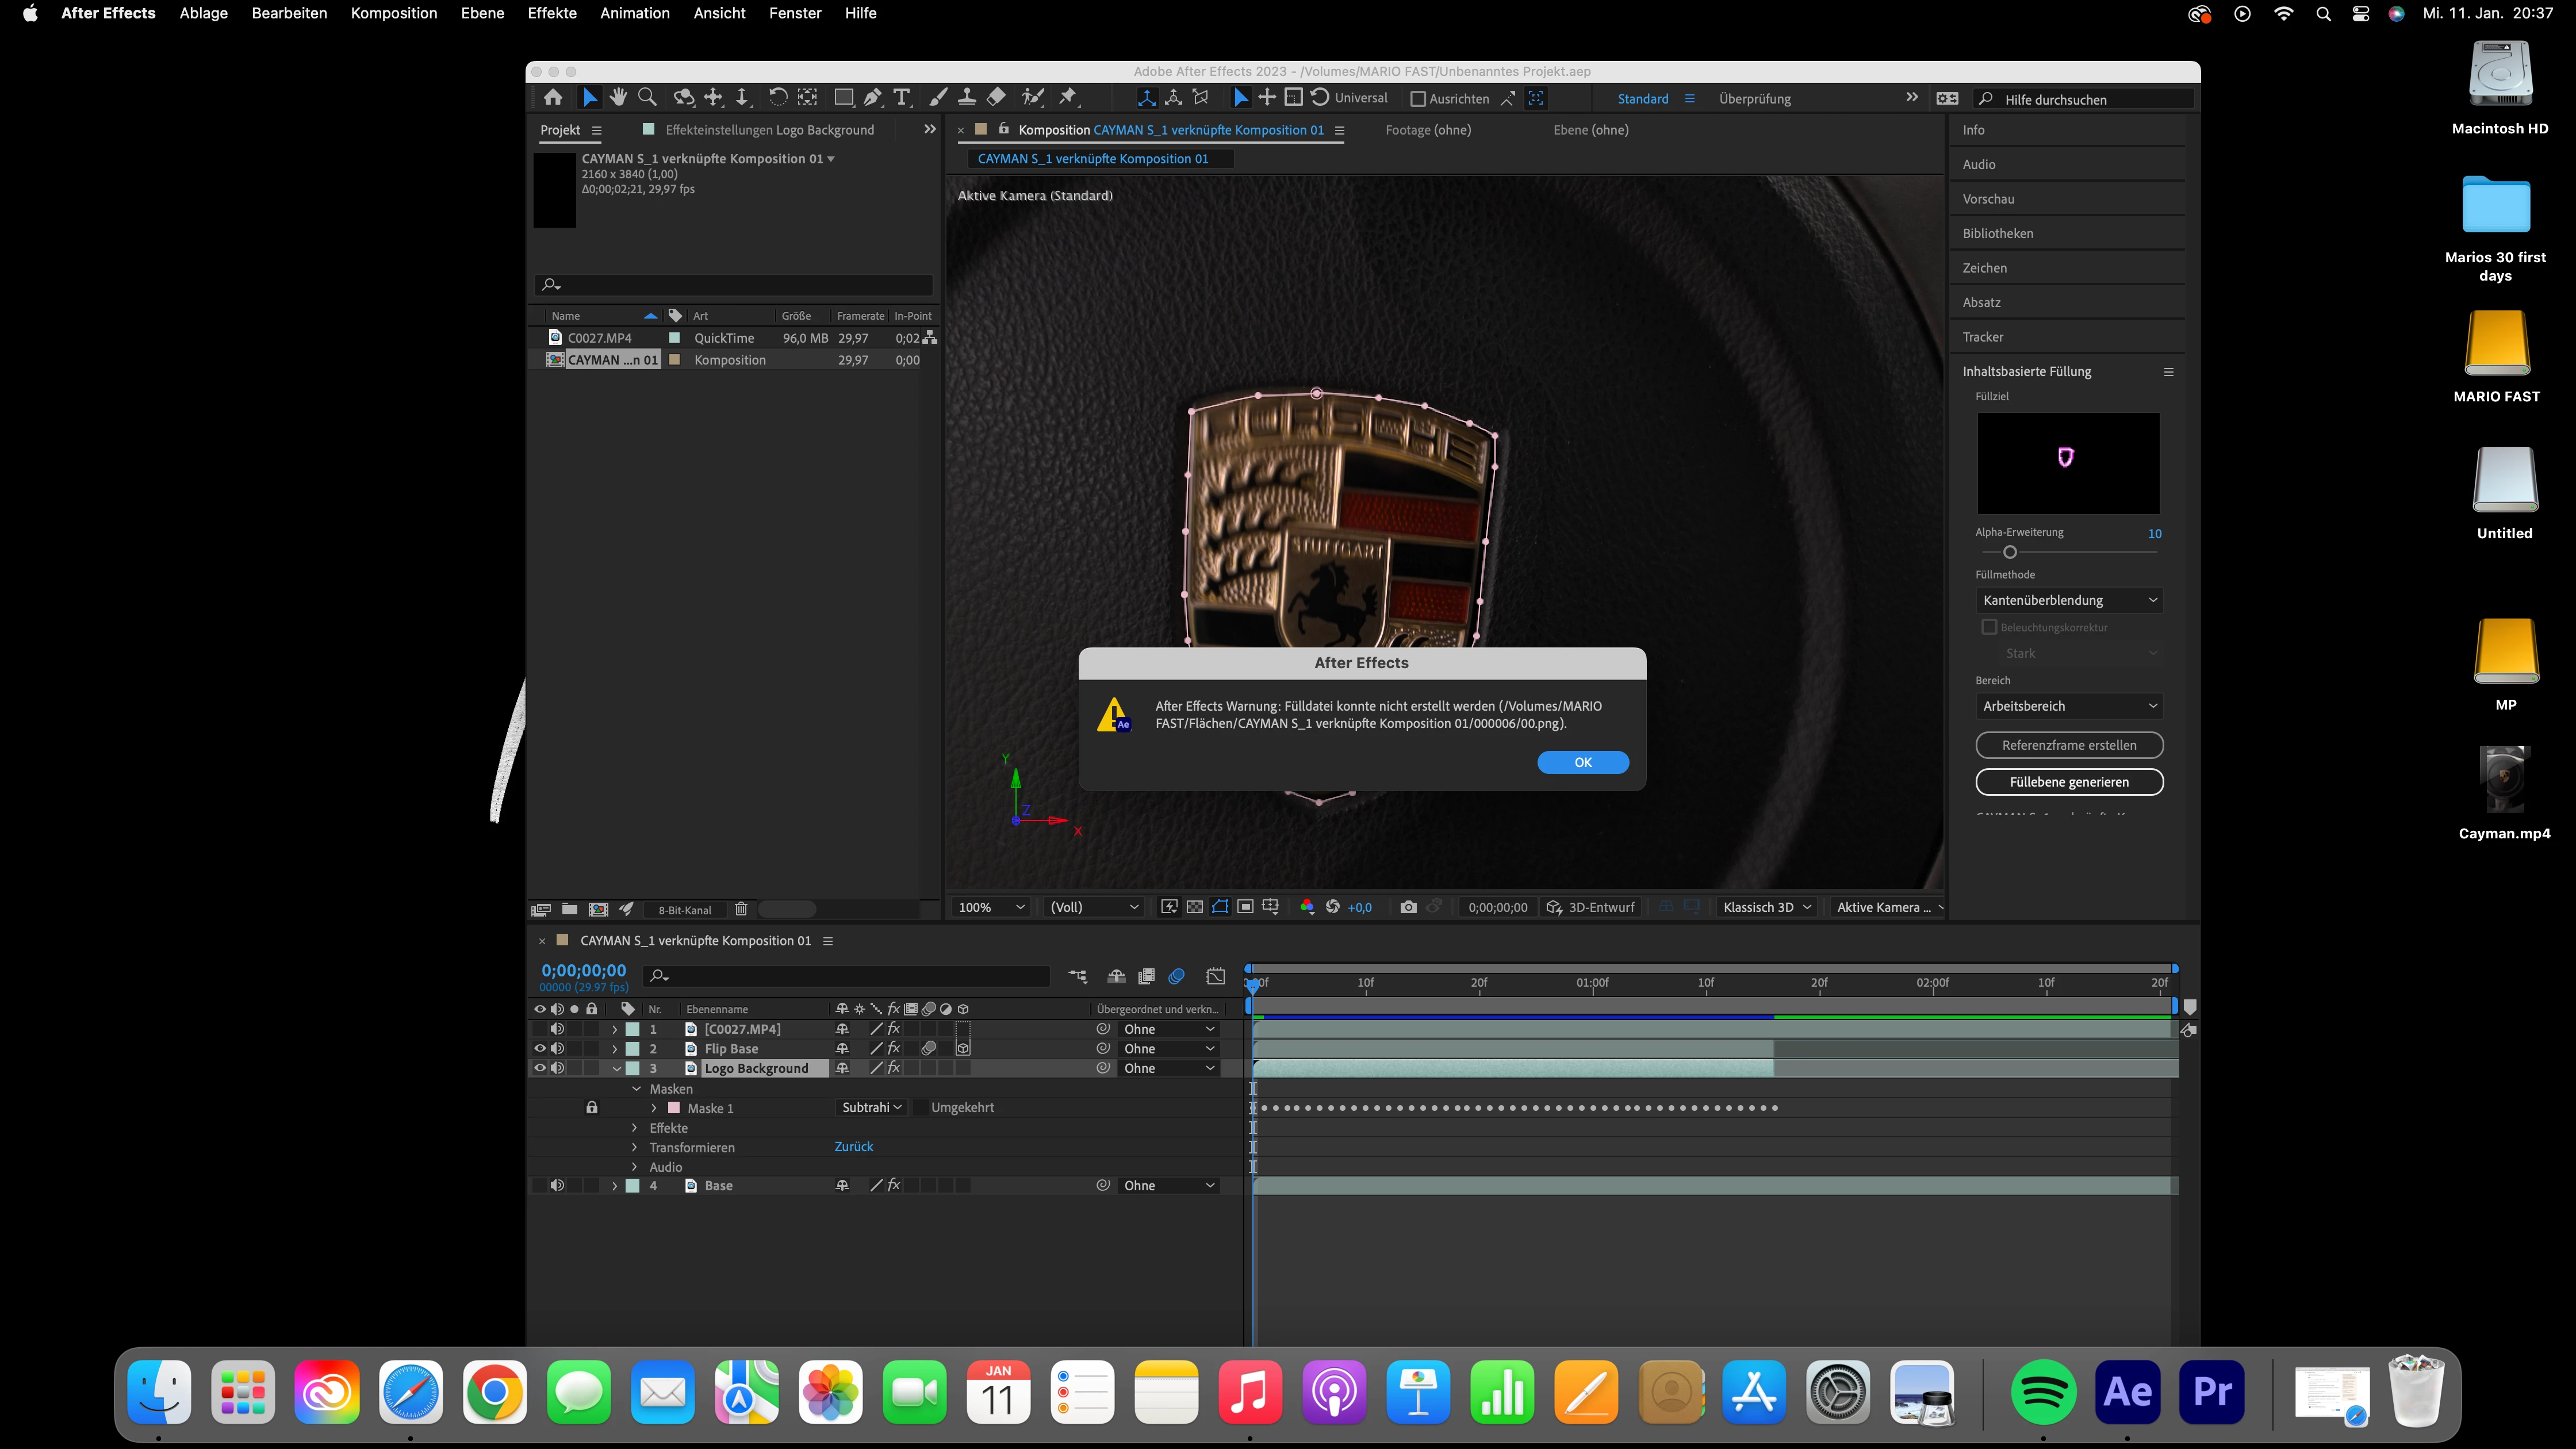The width and height of the screenshot is (2576, 1449).
Task: Switch to Effekteinstellungen Logo Background tab
Action: tap(768, 130)
